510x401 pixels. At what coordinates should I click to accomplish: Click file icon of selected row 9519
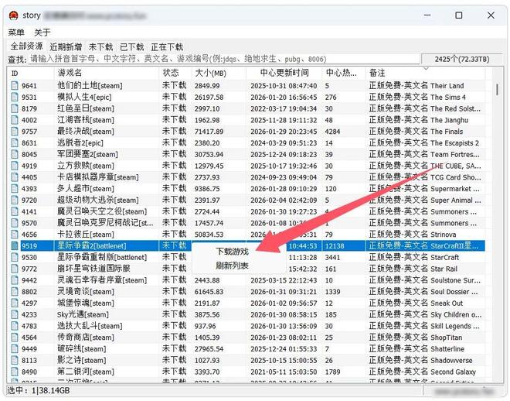(x=15, y=245)
